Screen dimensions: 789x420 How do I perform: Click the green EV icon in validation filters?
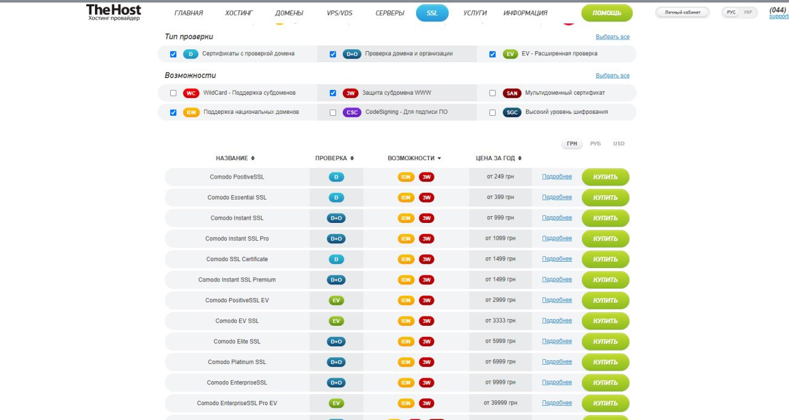[x=510, y=54]
